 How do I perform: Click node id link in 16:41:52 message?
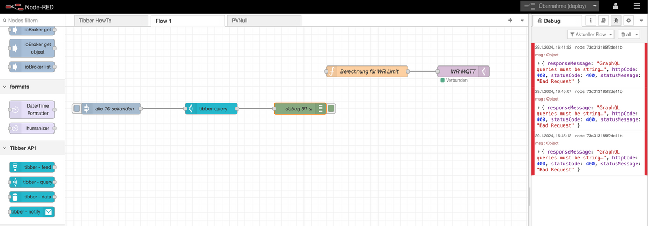(599, 47)
